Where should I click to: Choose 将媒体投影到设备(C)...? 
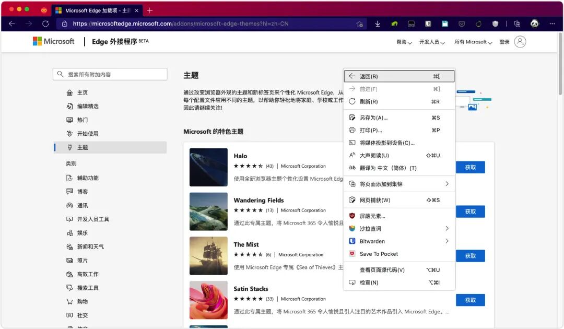coord(399,143)
